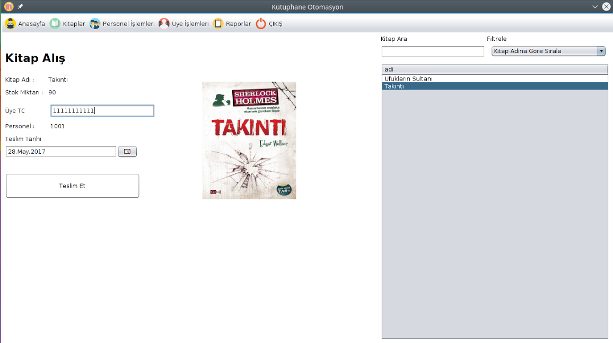Select the Takıntı row in book list
This screenshot has width=613, height=343.
pos(495,86)
